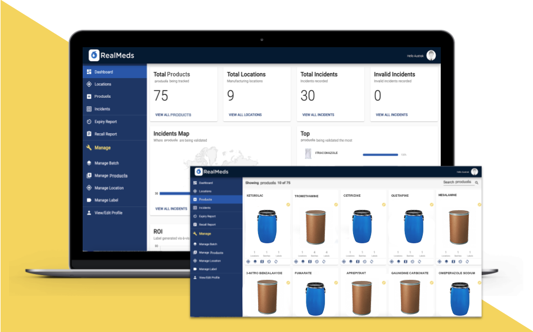533x332 pixels.
Task: Click the batch icon under TROMETHAMINE card
Action: pos(303,261)
